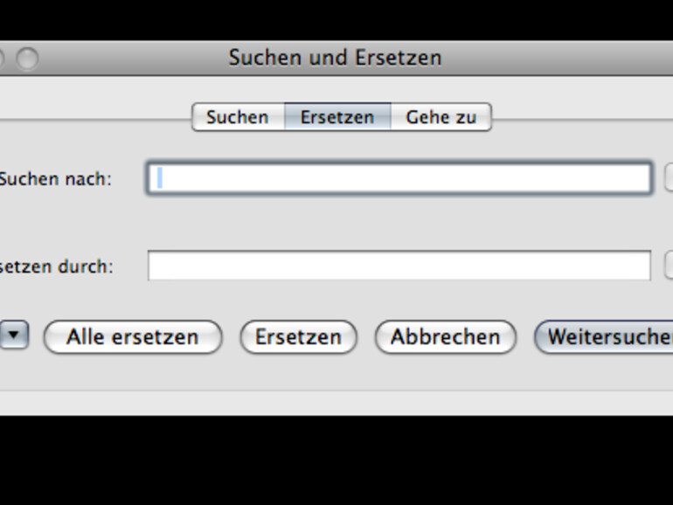Click the Suchen nach label text
Image resolution: width=673 pixels, height=505 pixels.
pos(55,179)
